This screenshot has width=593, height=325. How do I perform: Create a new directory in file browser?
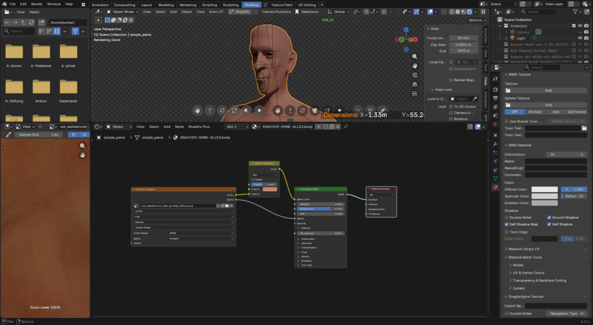coord(42,23)
